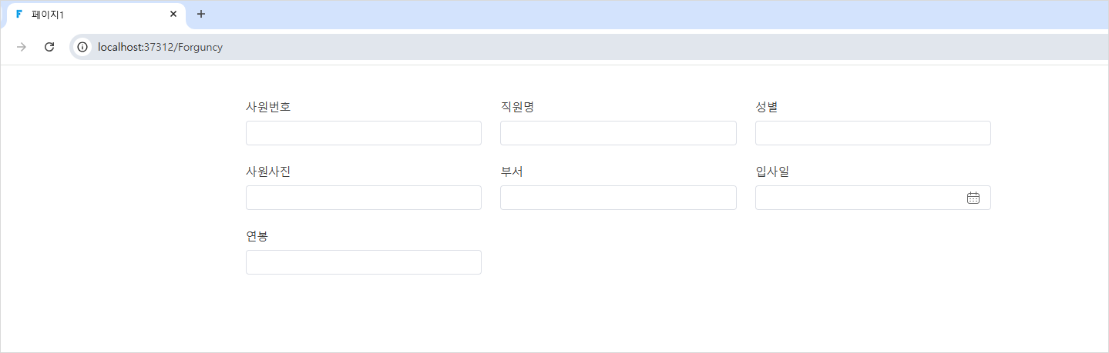This screenshot has width=1109, height=353.
Task: Click into the 사원번호 text box
Action: pos(364,133)
